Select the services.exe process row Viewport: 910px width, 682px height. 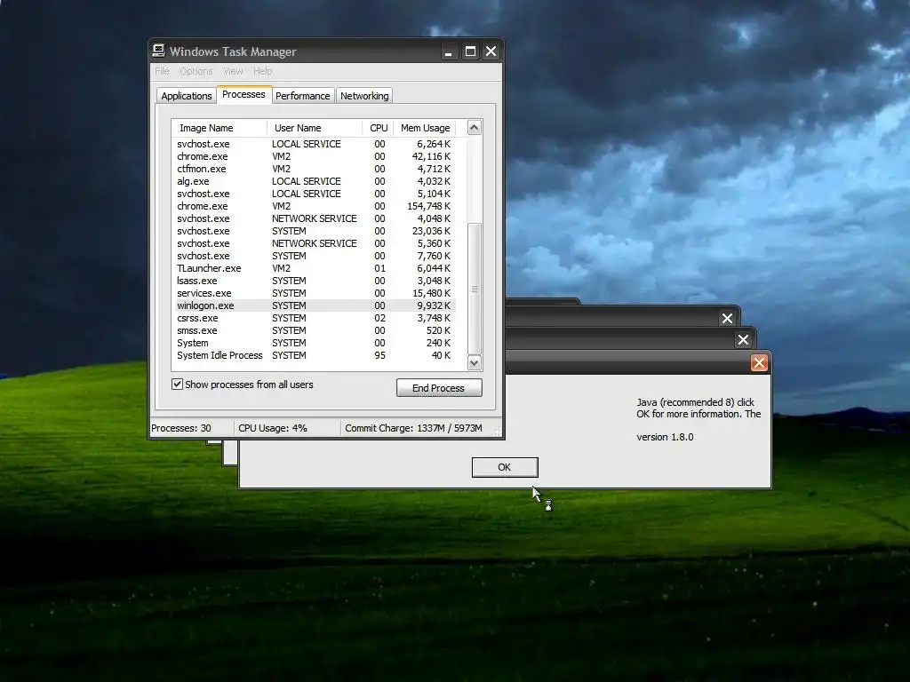(314, 293)
